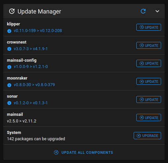
Task: Update moonraker component
Action: (x=149, y=81)
